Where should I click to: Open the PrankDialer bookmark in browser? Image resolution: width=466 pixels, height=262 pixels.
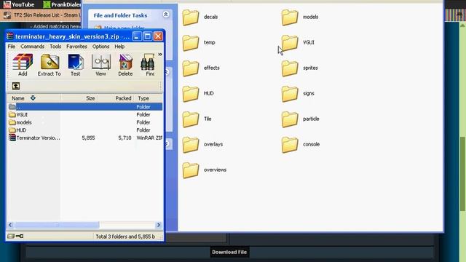pyautogui.click(x=61, y=4)
